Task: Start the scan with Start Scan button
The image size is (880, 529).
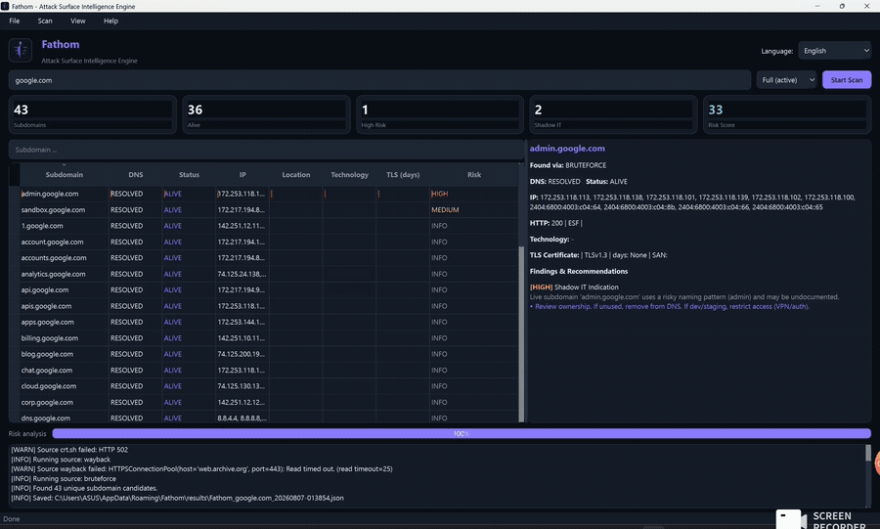Action: pos(847,79)
